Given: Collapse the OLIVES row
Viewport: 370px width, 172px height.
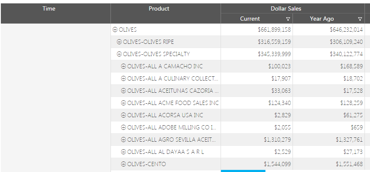Looking at the screenshot, I should [x=115, y=30].
